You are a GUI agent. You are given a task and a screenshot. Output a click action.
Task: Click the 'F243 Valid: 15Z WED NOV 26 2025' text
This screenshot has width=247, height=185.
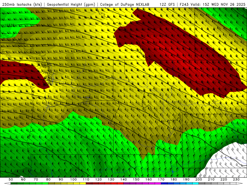pos(212,5)
